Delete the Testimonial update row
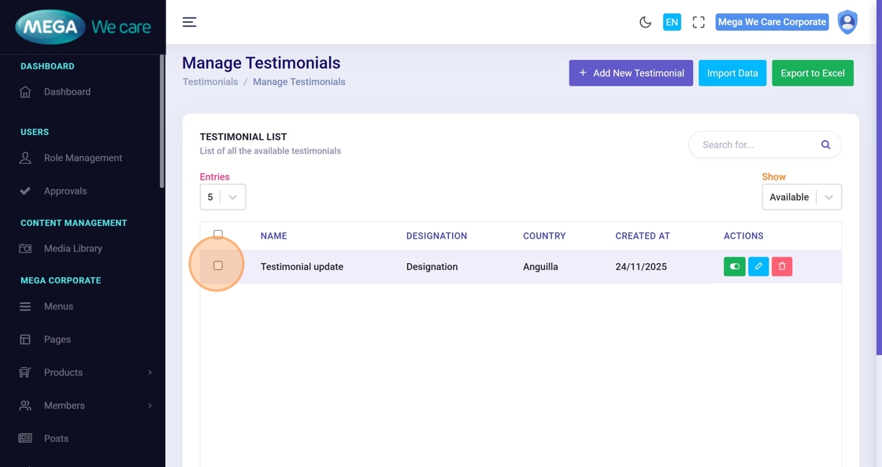 tap(782, 267)
